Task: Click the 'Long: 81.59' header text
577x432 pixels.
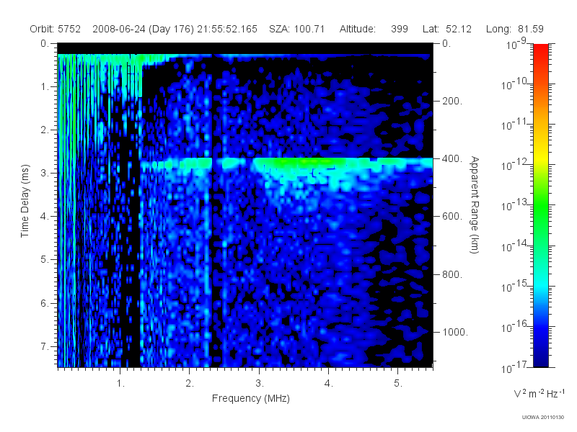Action: (515, 29)
